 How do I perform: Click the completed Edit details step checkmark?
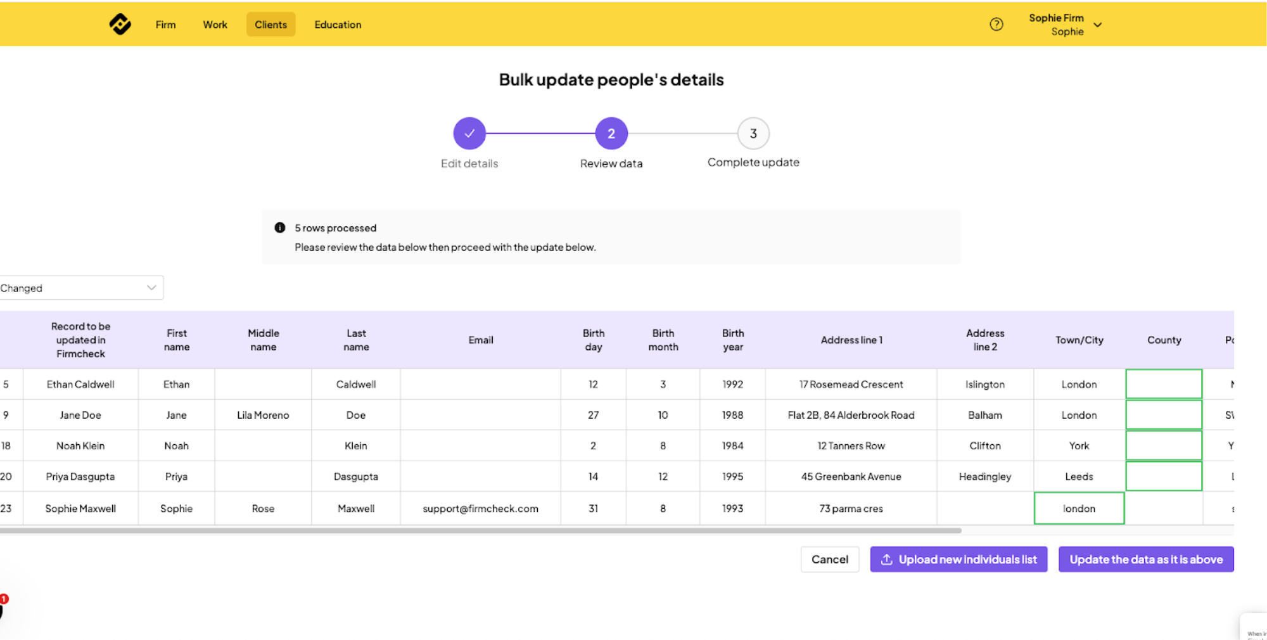(469, 133)
